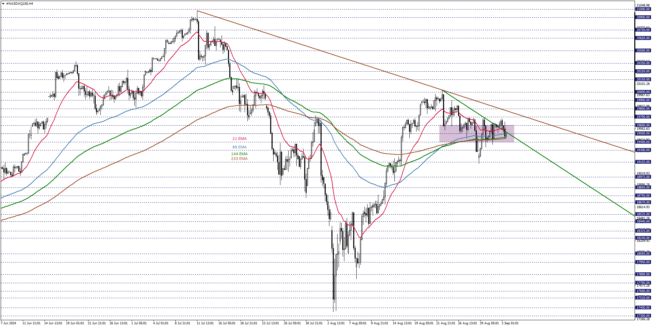652x327 pixels.
Task: Click the 19 Jun 01:01 time label
Action: point(75,323)
